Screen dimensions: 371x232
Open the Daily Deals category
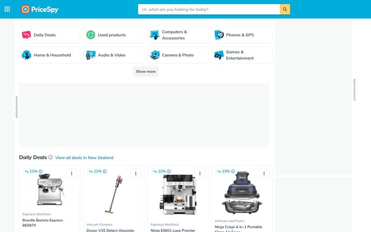[49, 35]
